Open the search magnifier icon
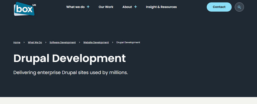Image resolution: width=257 pixels, height=104 pixels. pyautogui.click(x=239, y=7)
